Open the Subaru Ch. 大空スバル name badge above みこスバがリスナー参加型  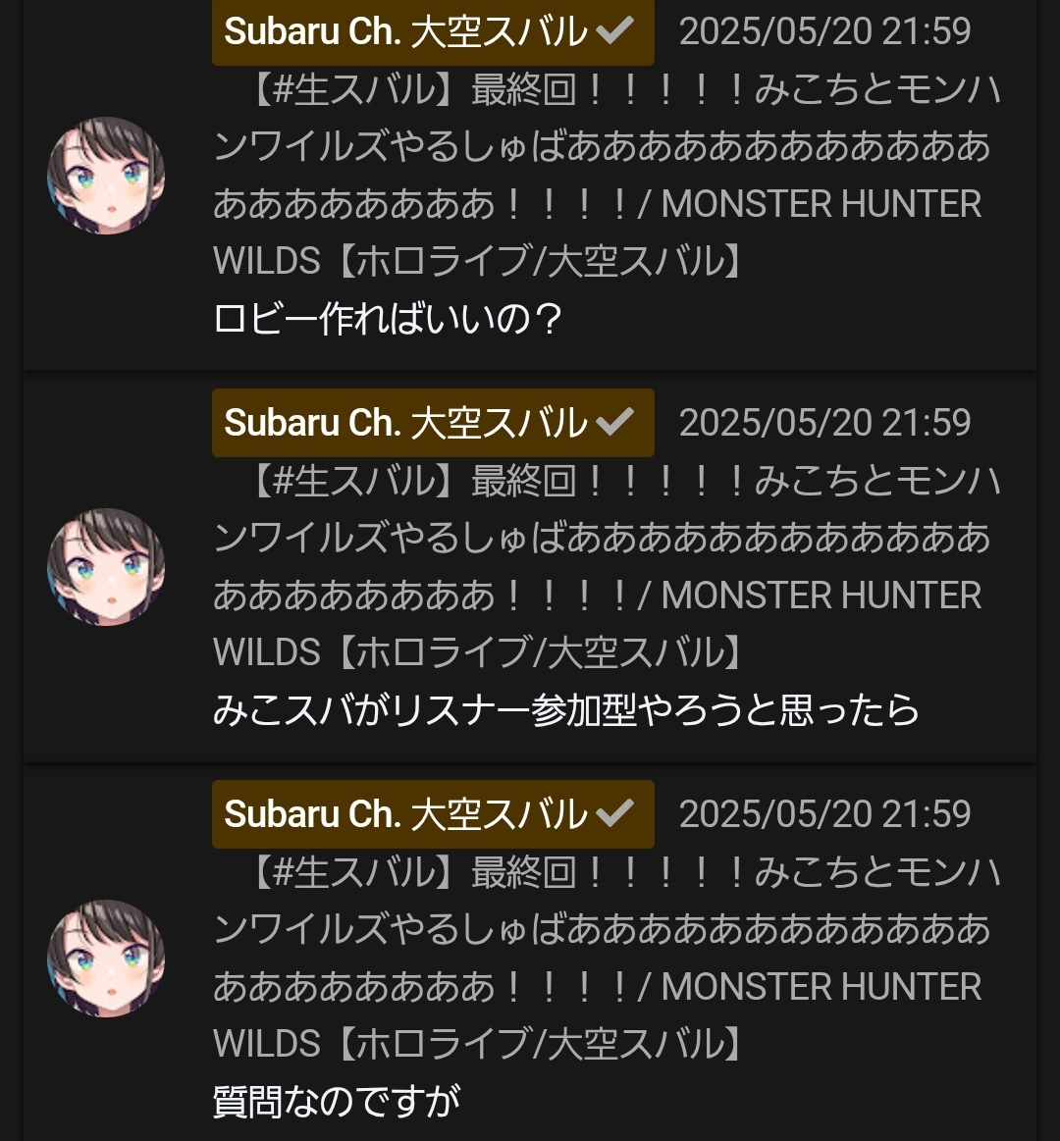click(433, 423)
